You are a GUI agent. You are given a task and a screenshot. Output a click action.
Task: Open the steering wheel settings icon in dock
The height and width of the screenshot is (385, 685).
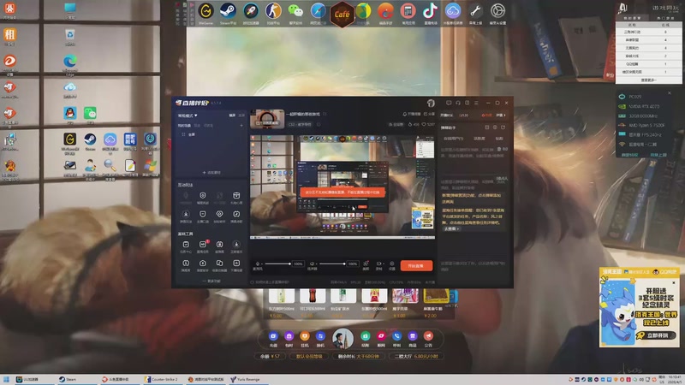click(497, 11)
